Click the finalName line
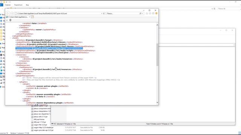This screenshot has height=135, width=241. click(x=47, y=44)
